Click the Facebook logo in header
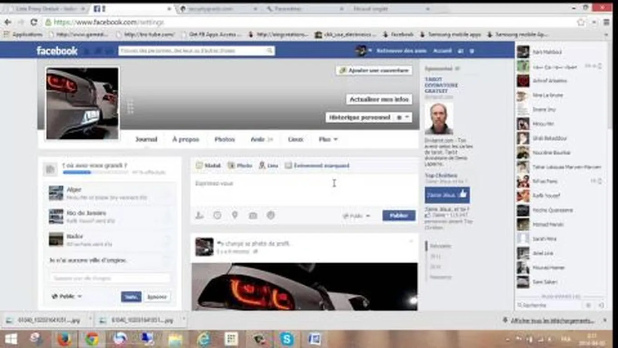 pos(57,50)
